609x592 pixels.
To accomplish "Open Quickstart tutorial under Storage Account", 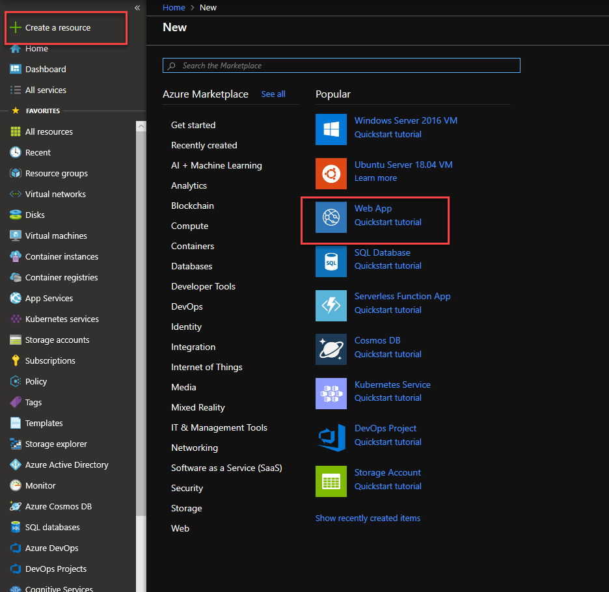I will point(388,487).
